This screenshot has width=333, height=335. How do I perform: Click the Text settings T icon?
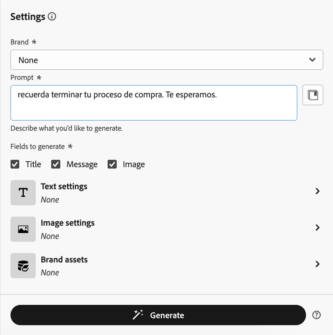(23, 193)
